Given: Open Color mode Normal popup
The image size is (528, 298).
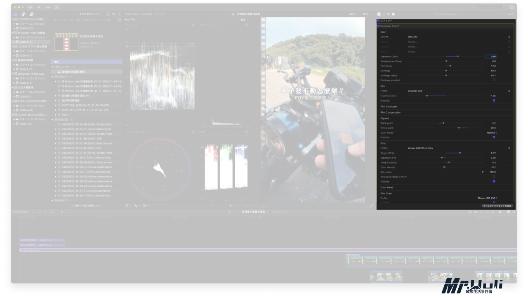Looking at the screenshot, I should coord(492,133).
